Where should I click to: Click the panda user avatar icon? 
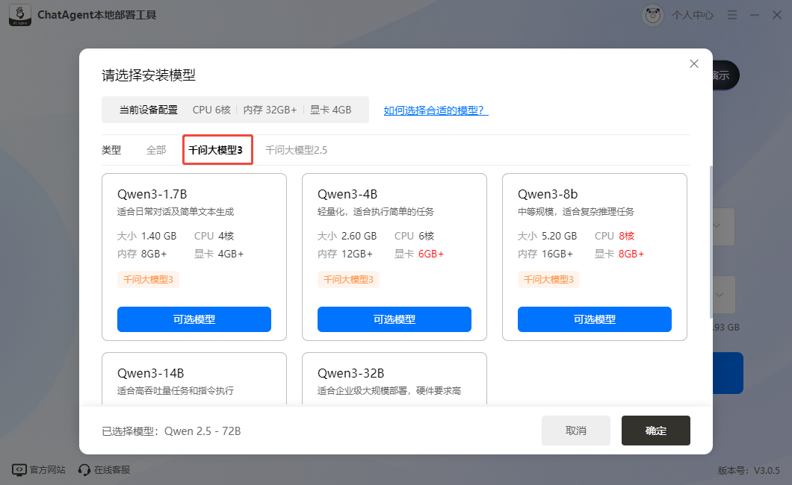[652, 15]
